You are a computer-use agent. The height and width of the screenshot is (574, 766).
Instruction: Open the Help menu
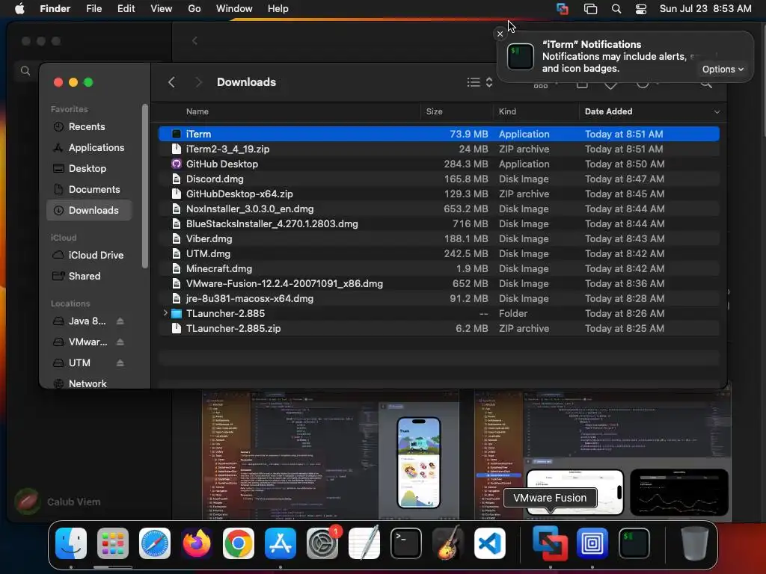point(278,9)
